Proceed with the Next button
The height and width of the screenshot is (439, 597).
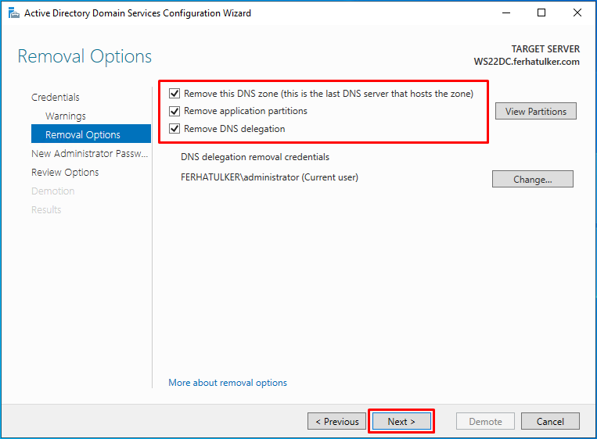click(x=401, y=421)
